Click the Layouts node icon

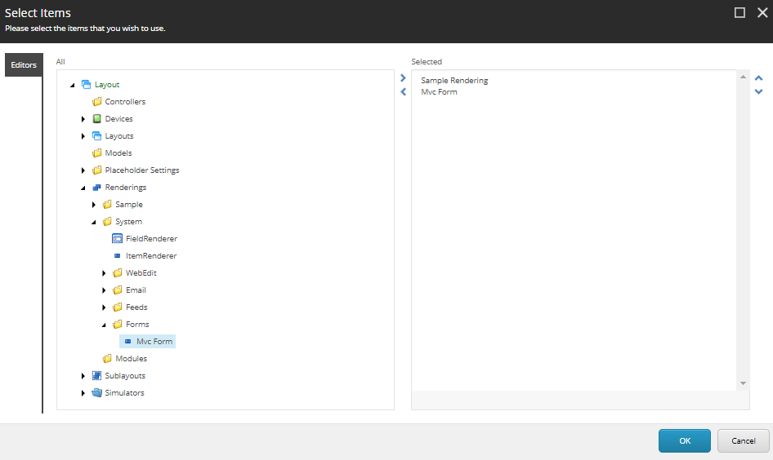(96, 135)
